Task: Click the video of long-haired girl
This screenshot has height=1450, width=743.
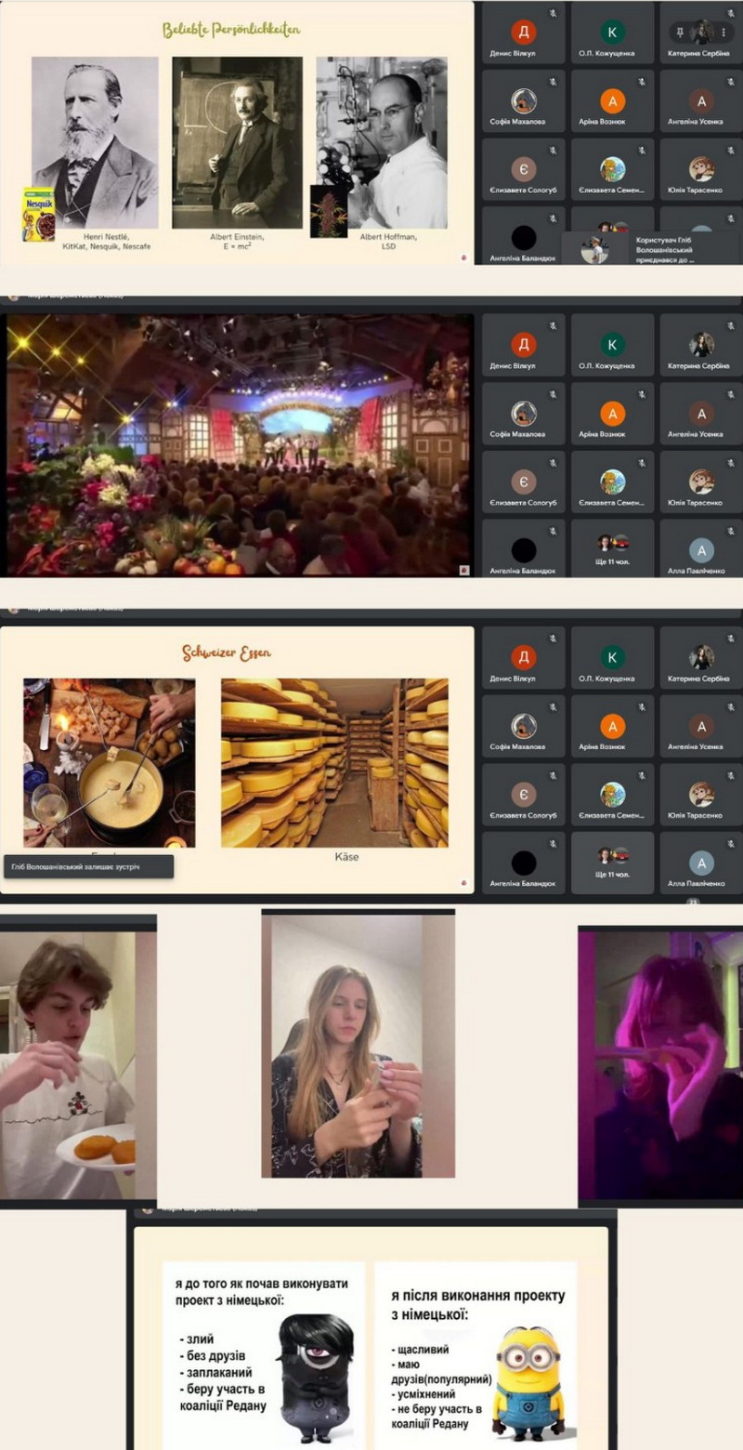Action: tap(358, 1046)
